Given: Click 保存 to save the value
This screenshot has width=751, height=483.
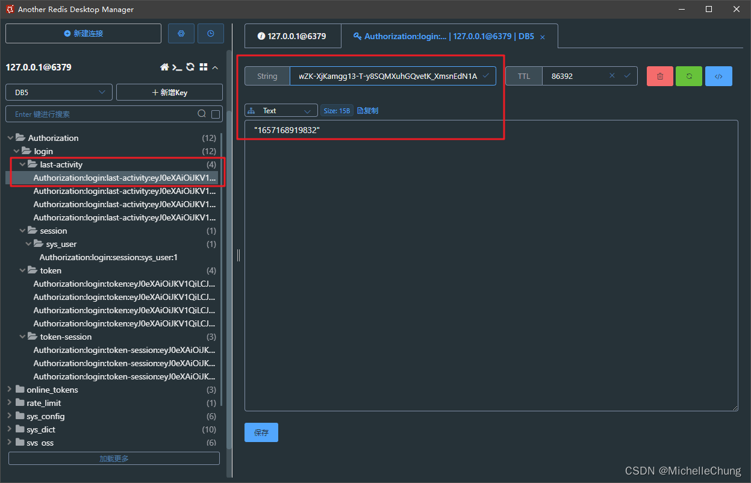Looking at the screenshot, I should (261, 432).
